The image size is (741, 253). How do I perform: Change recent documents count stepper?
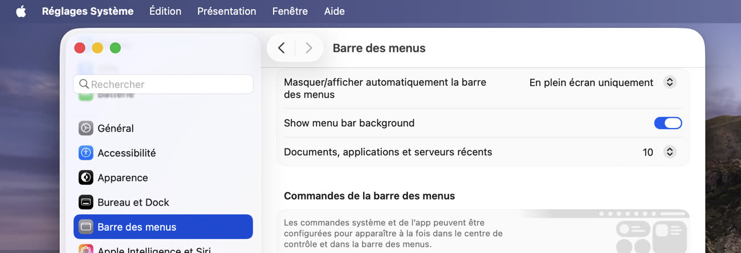coord(670,152)
